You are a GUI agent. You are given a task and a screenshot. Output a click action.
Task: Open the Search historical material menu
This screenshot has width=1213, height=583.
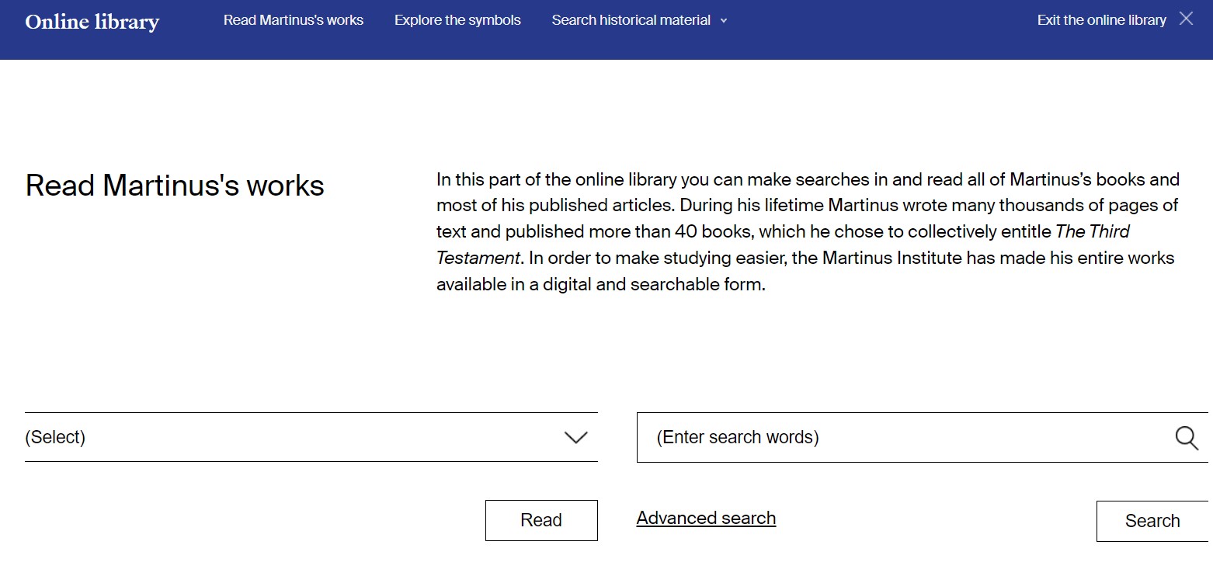click(631, 20)
